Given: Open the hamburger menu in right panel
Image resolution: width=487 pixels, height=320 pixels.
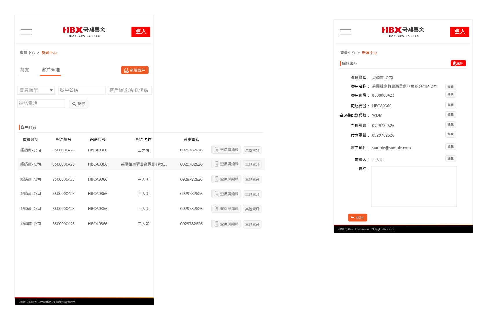Looking at the screenshot, I should pyautogui.click(x=345, y=32).
